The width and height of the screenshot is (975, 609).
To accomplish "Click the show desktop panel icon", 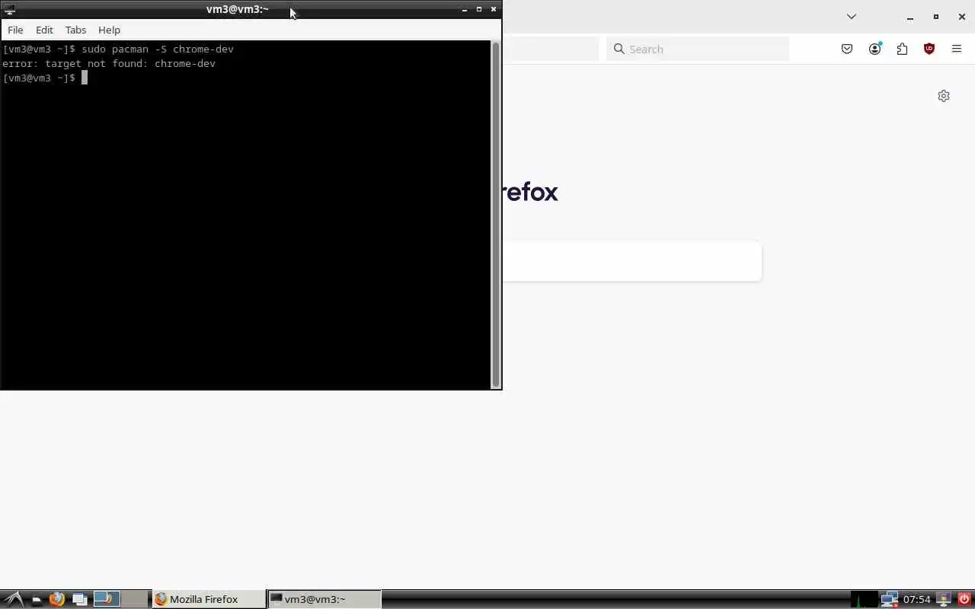I will (x=79, y=599).
